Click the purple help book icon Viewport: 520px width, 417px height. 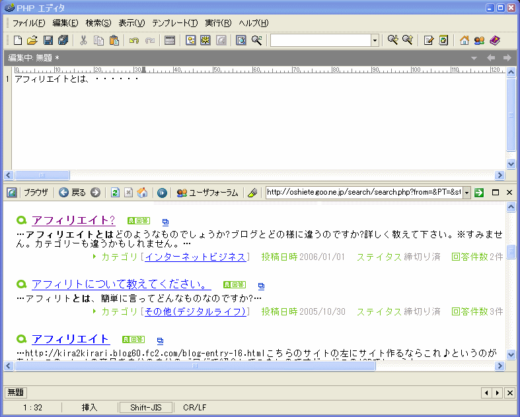[494, 40]
